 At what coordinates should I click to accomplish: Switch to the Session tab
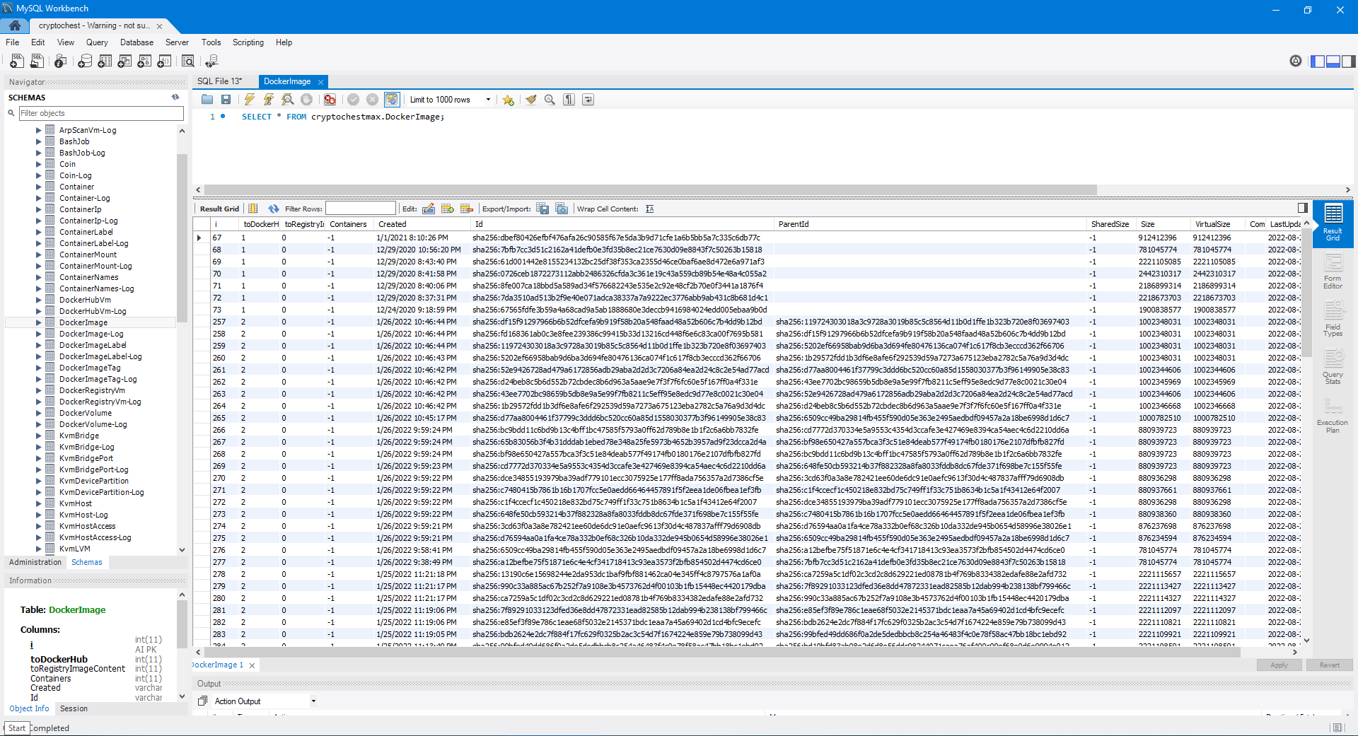[74, 708]
